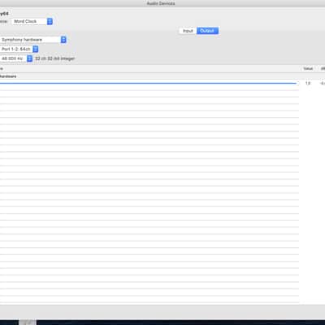Select the dB value field
Screen dimensions: 325x325
[322, 83]
